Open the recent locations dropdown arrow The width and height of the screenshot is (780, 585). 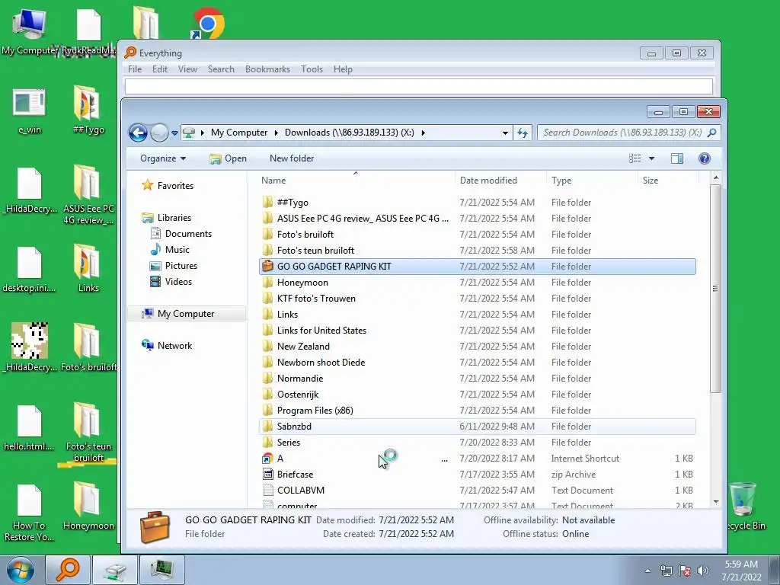click(174, 133)
